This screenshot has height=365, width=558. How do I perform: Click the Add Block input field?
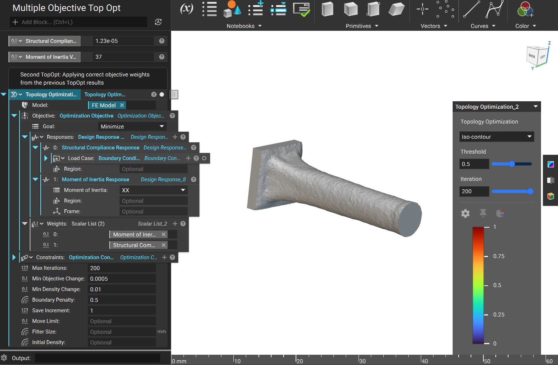(x=79, y=22)
